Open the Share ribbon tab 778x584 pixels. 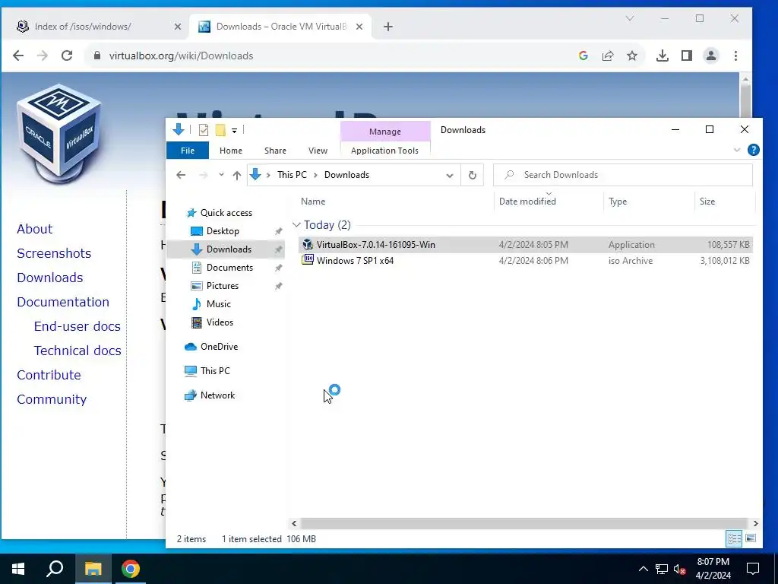(x=275, y=151)
